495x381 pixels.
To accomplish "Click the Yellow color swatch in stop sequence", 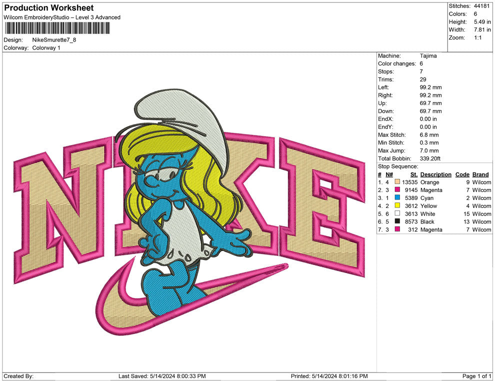I will coord(397,205).
